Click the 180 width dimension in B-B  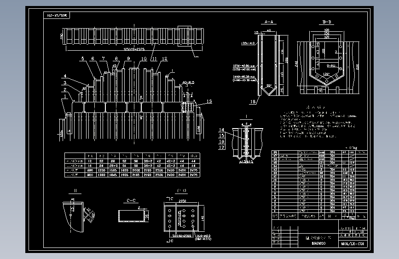[x=327, y=30]
